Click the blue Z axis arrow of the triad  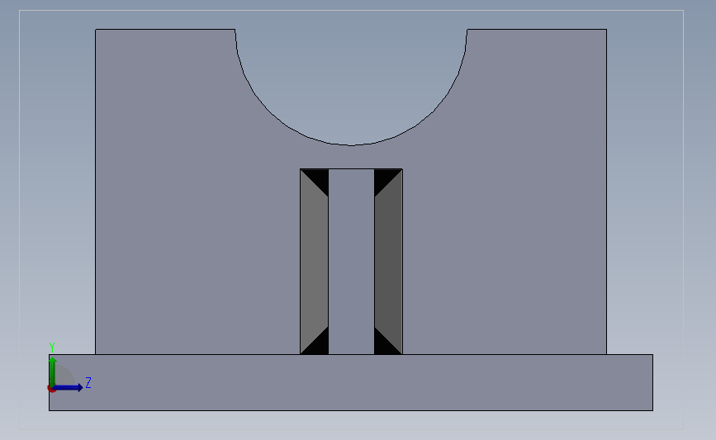pyautogui.click(x=69, y=387)
